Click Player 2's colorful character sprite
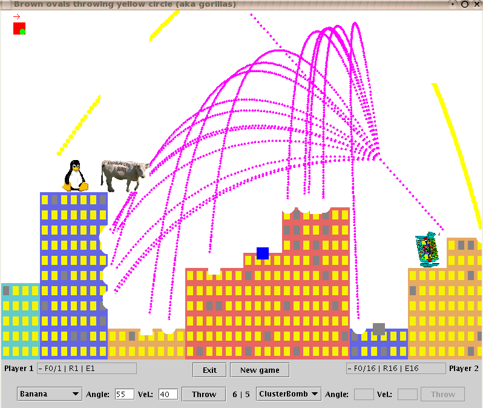483x408 pixels. pos(429,250)
